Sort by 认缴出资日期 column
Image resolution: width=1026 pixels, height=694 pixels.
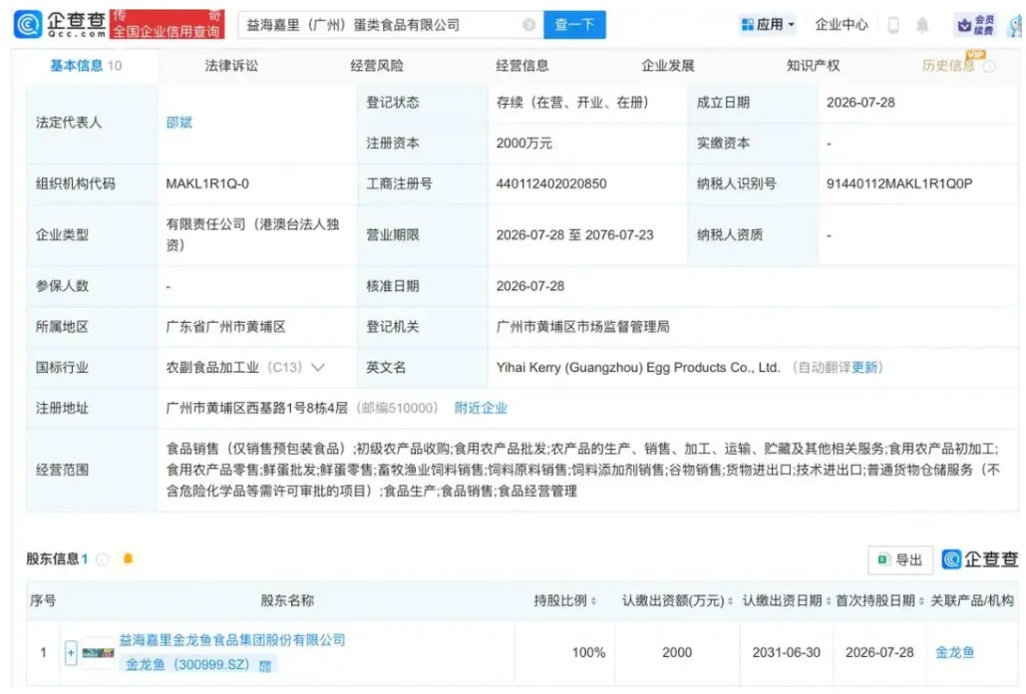828,601
